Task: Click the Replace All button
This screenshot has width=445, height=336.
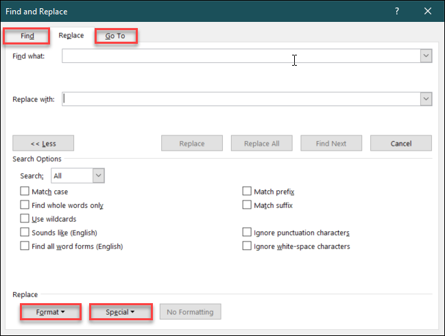Action: [262, 143]
